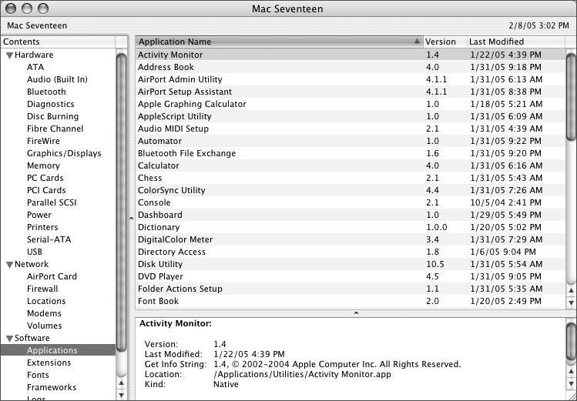The image size is (577, 401).
Task: Select the Console row
Action: click(350, 202)
